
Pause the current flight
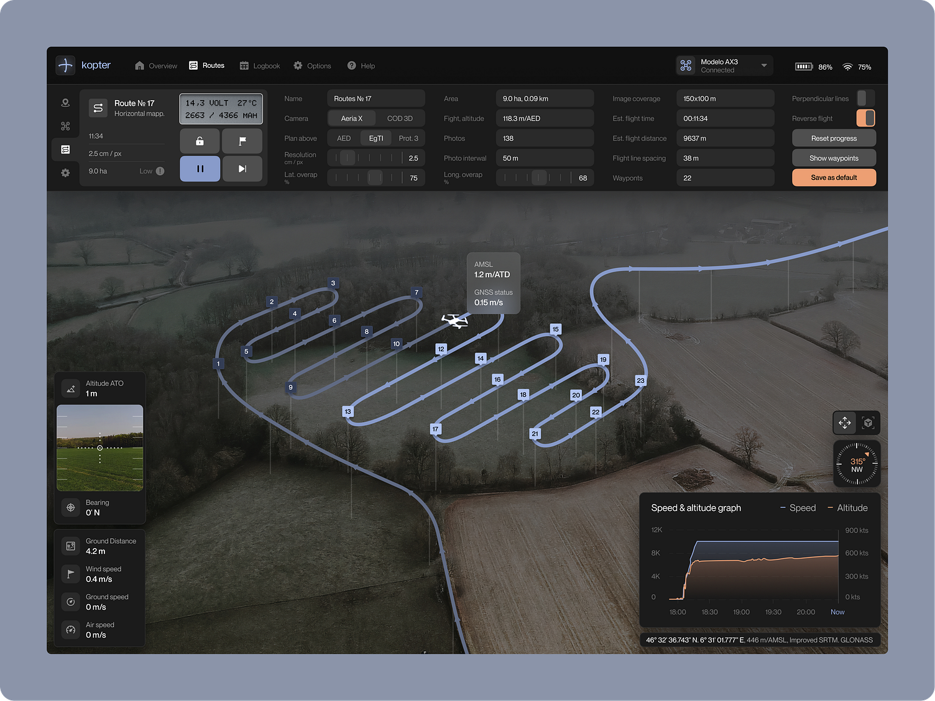(200, 168)
